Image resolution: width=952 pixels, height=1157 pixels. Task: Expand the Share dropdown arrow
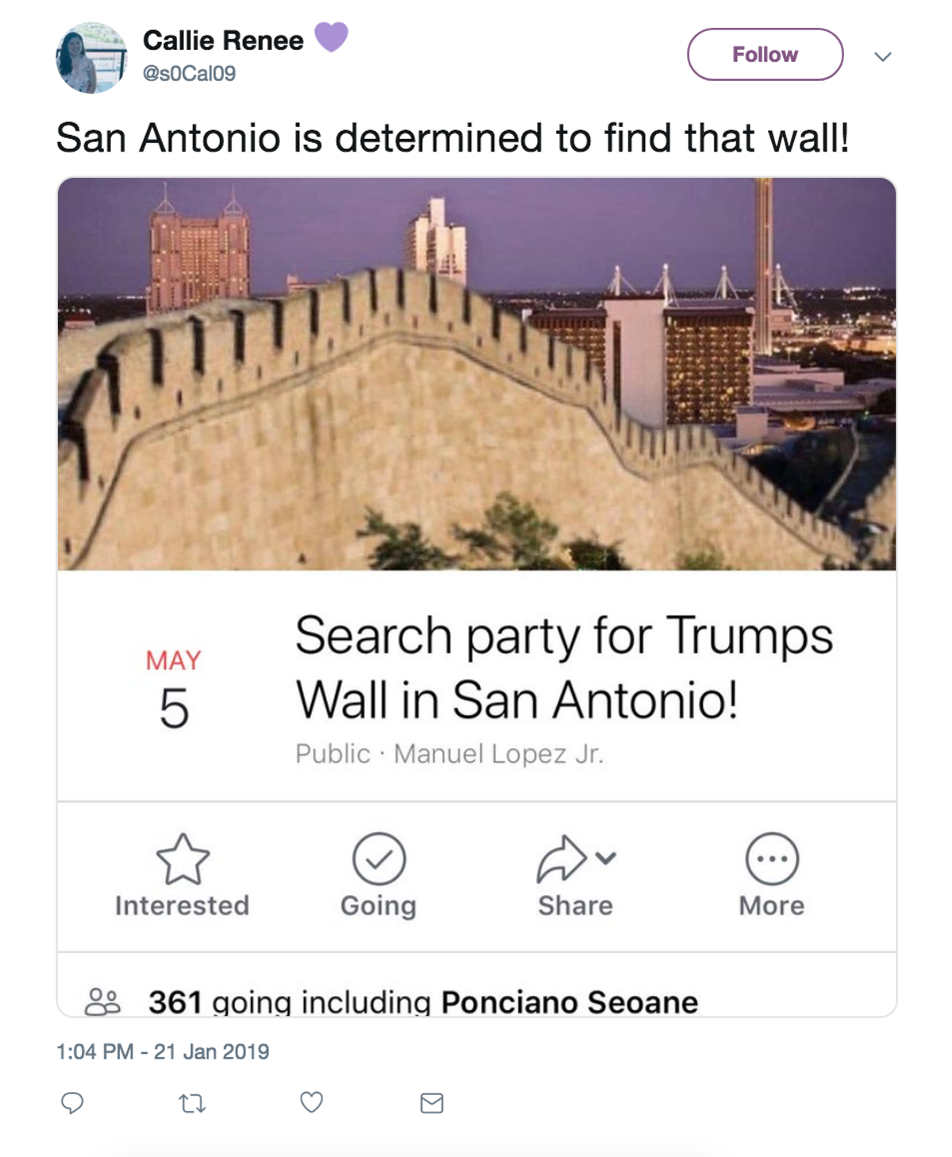(x=605, y=858)
